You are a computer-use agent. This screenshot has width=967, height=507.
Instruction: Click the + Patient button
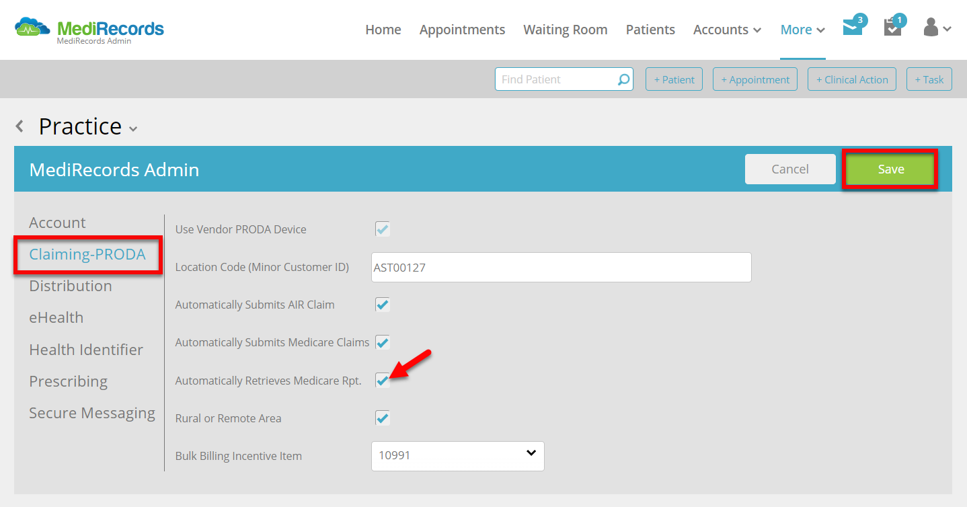click(674, 79)
